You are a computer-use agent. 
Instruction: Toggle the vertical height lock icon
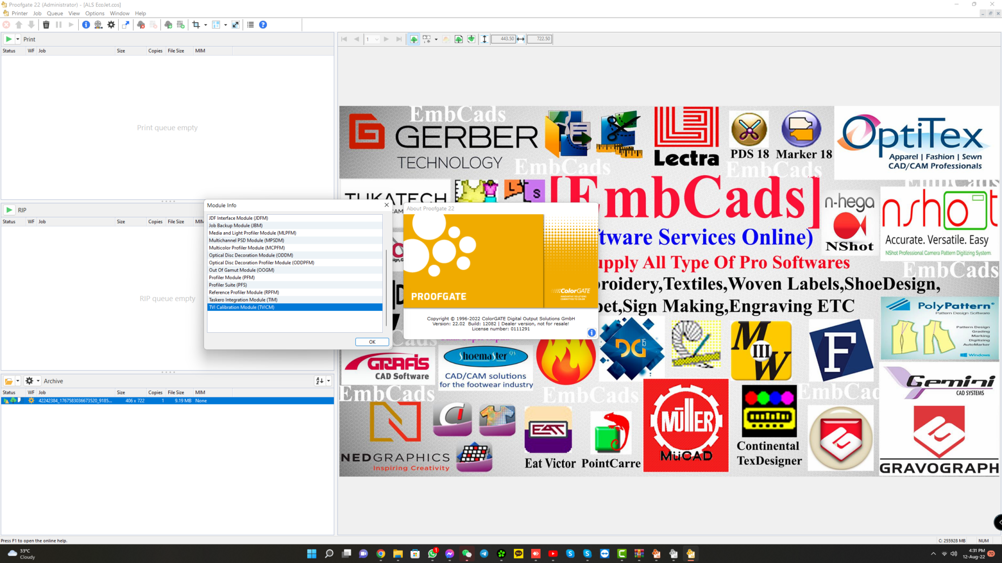coord(484,39)
